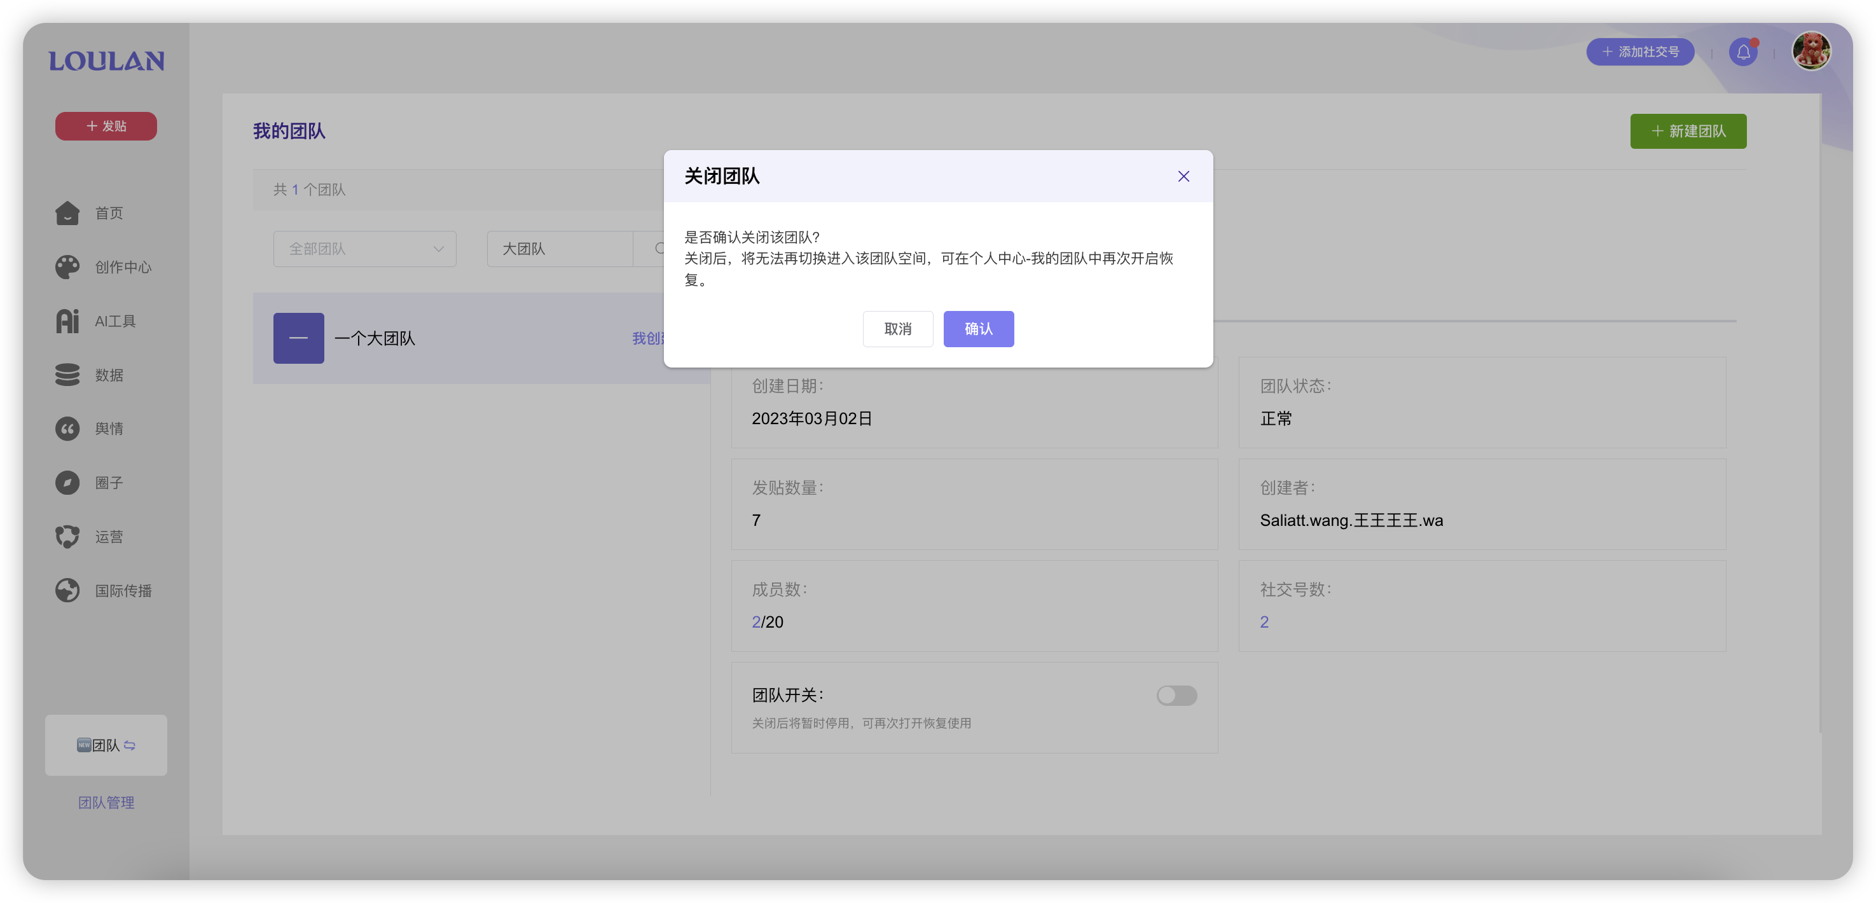The width and height of the screenshot is (1876, 903).
Task: Open 圈子 compass icon
Action: click(x=67, y=483)
